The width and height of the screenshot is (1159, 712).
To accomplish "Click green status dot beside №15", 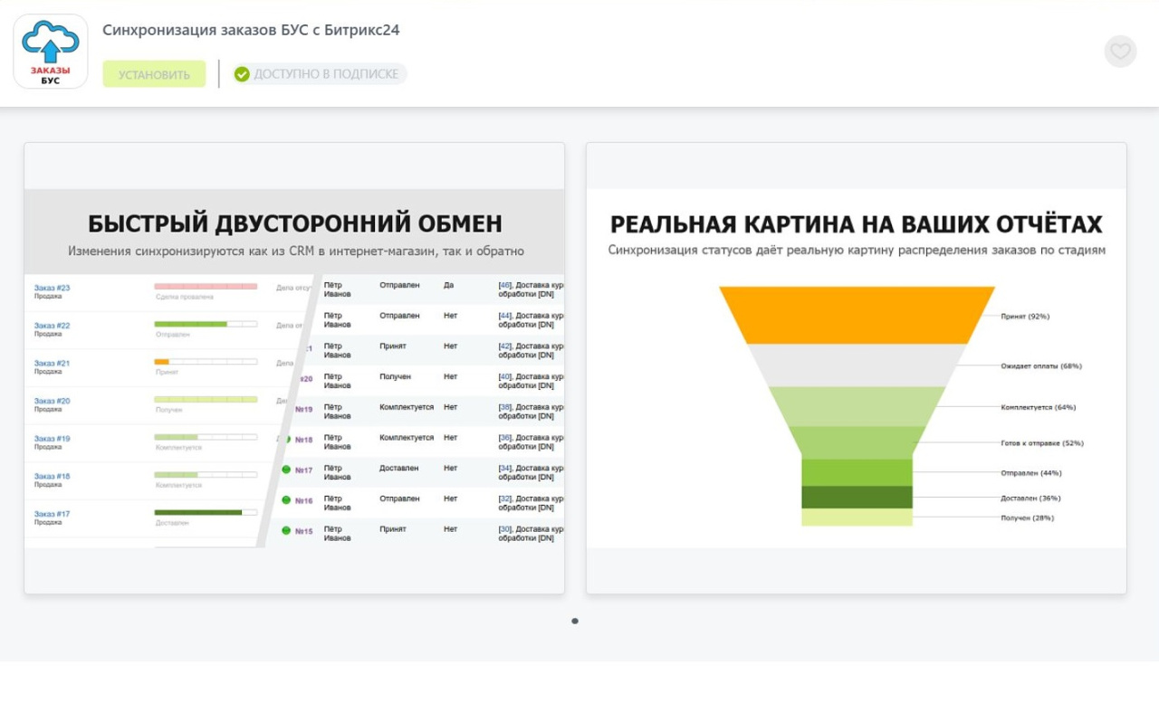I will click(286, 530).
